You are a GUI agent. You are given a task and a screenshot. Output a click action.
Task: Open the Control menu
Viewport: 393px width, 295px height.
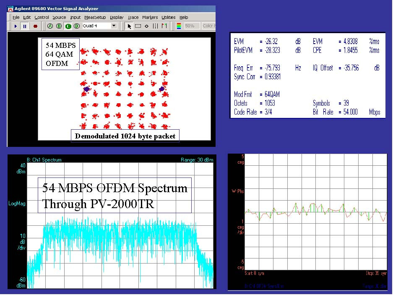pyautogui.click(x=42, y=17)
